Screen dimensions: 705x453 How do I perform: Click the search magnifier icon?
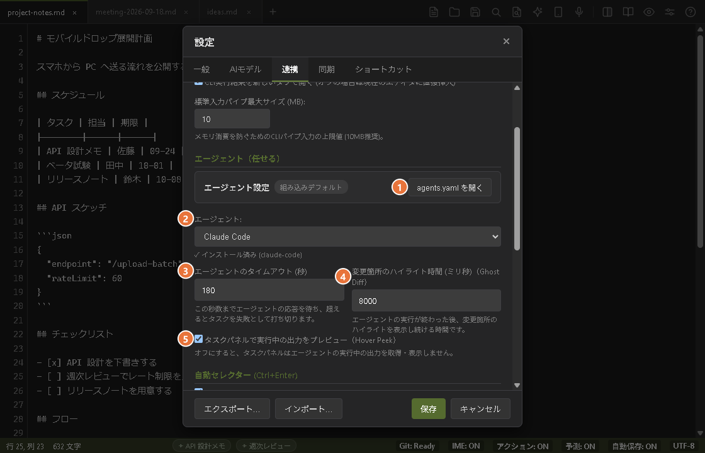tap(496, 12)
